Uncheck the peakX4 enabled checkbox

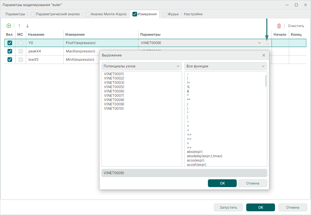tap(10, 51)
